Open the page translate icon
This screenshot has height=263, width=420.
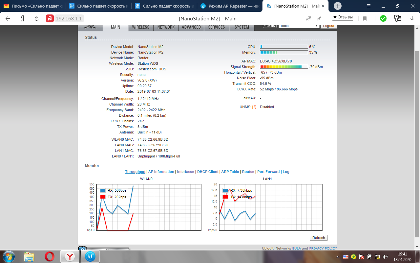pos(308,19)
